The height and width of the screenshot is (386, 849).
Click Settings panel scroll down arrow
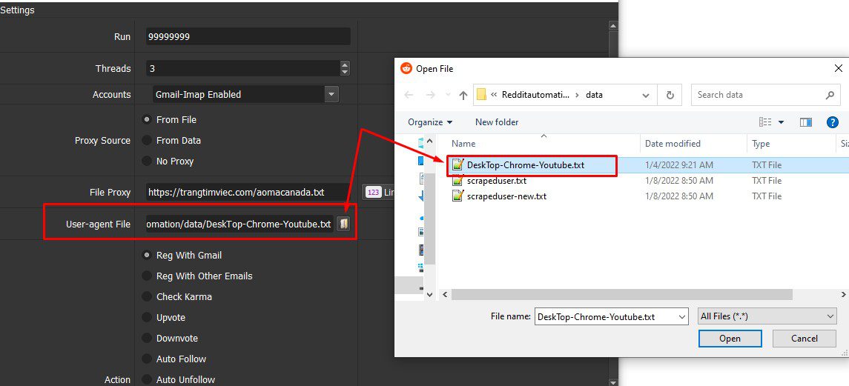tap(613, 382)
